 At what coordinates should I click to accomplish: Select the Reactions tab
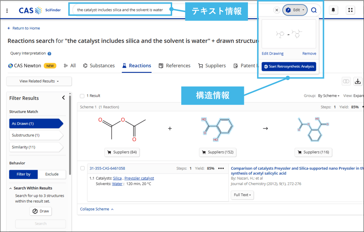coord(137,66)
